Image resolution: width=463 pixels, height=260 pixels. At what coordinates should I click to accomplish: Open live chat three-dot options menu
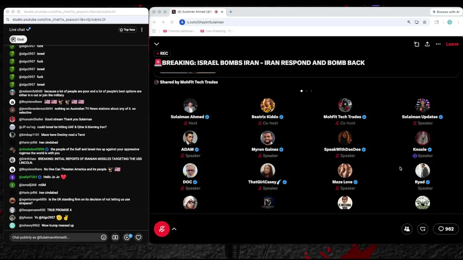pos(142,30)
